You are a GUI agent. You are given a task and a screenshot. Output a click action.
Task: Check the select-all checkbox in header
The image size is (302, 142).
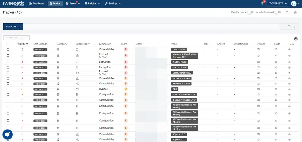[x=8, y=44]
